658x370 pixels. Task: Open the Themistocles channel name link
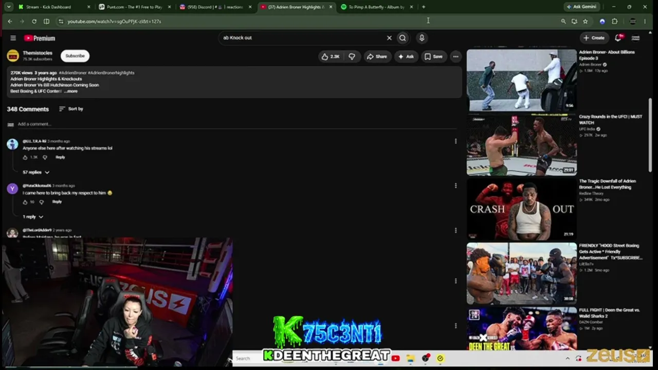click(38, 53)
